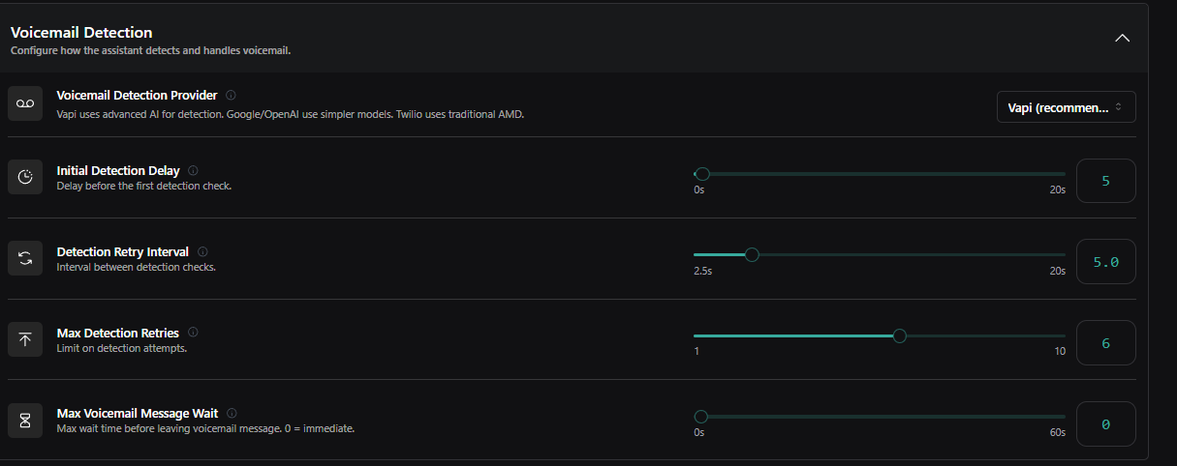The width and height of the screenshot is (1177, 466).
Task: Collapse the Voicemail Detection section chevron
Action: click(1122, 39)
